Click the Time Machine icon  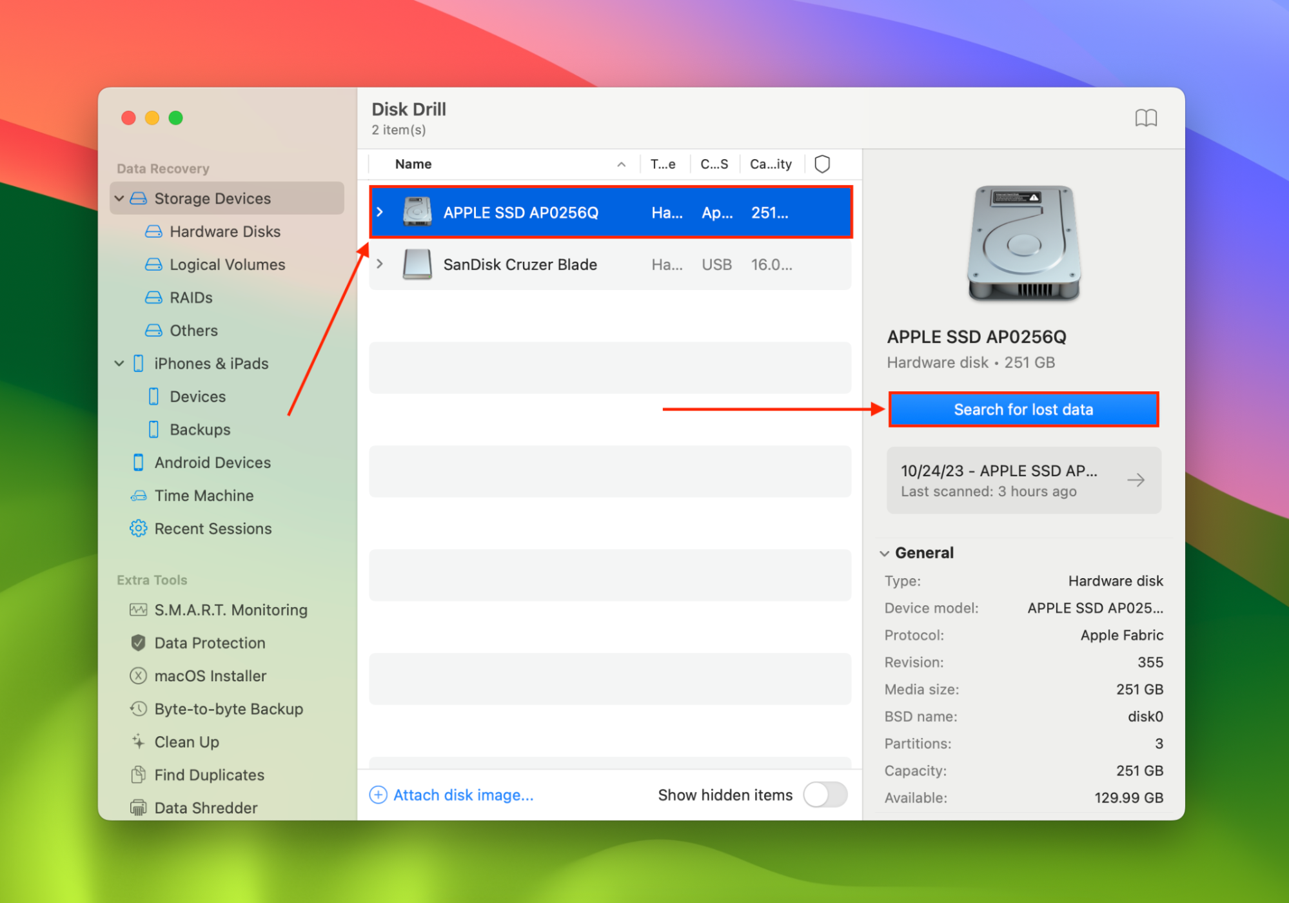point(138,496)
